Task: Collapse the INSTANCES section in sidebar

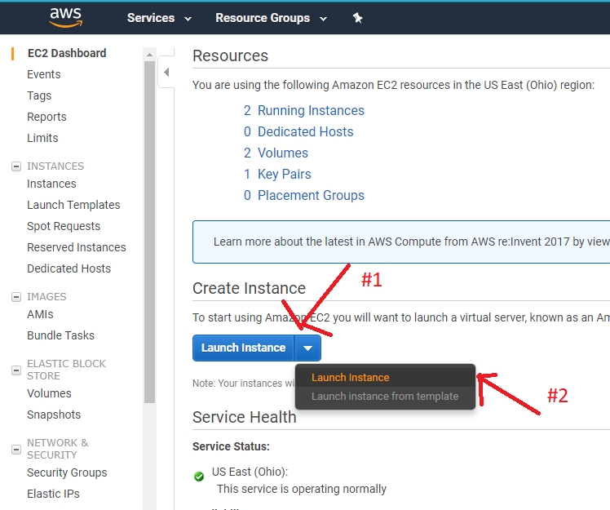Action: (x=15, y=166)
